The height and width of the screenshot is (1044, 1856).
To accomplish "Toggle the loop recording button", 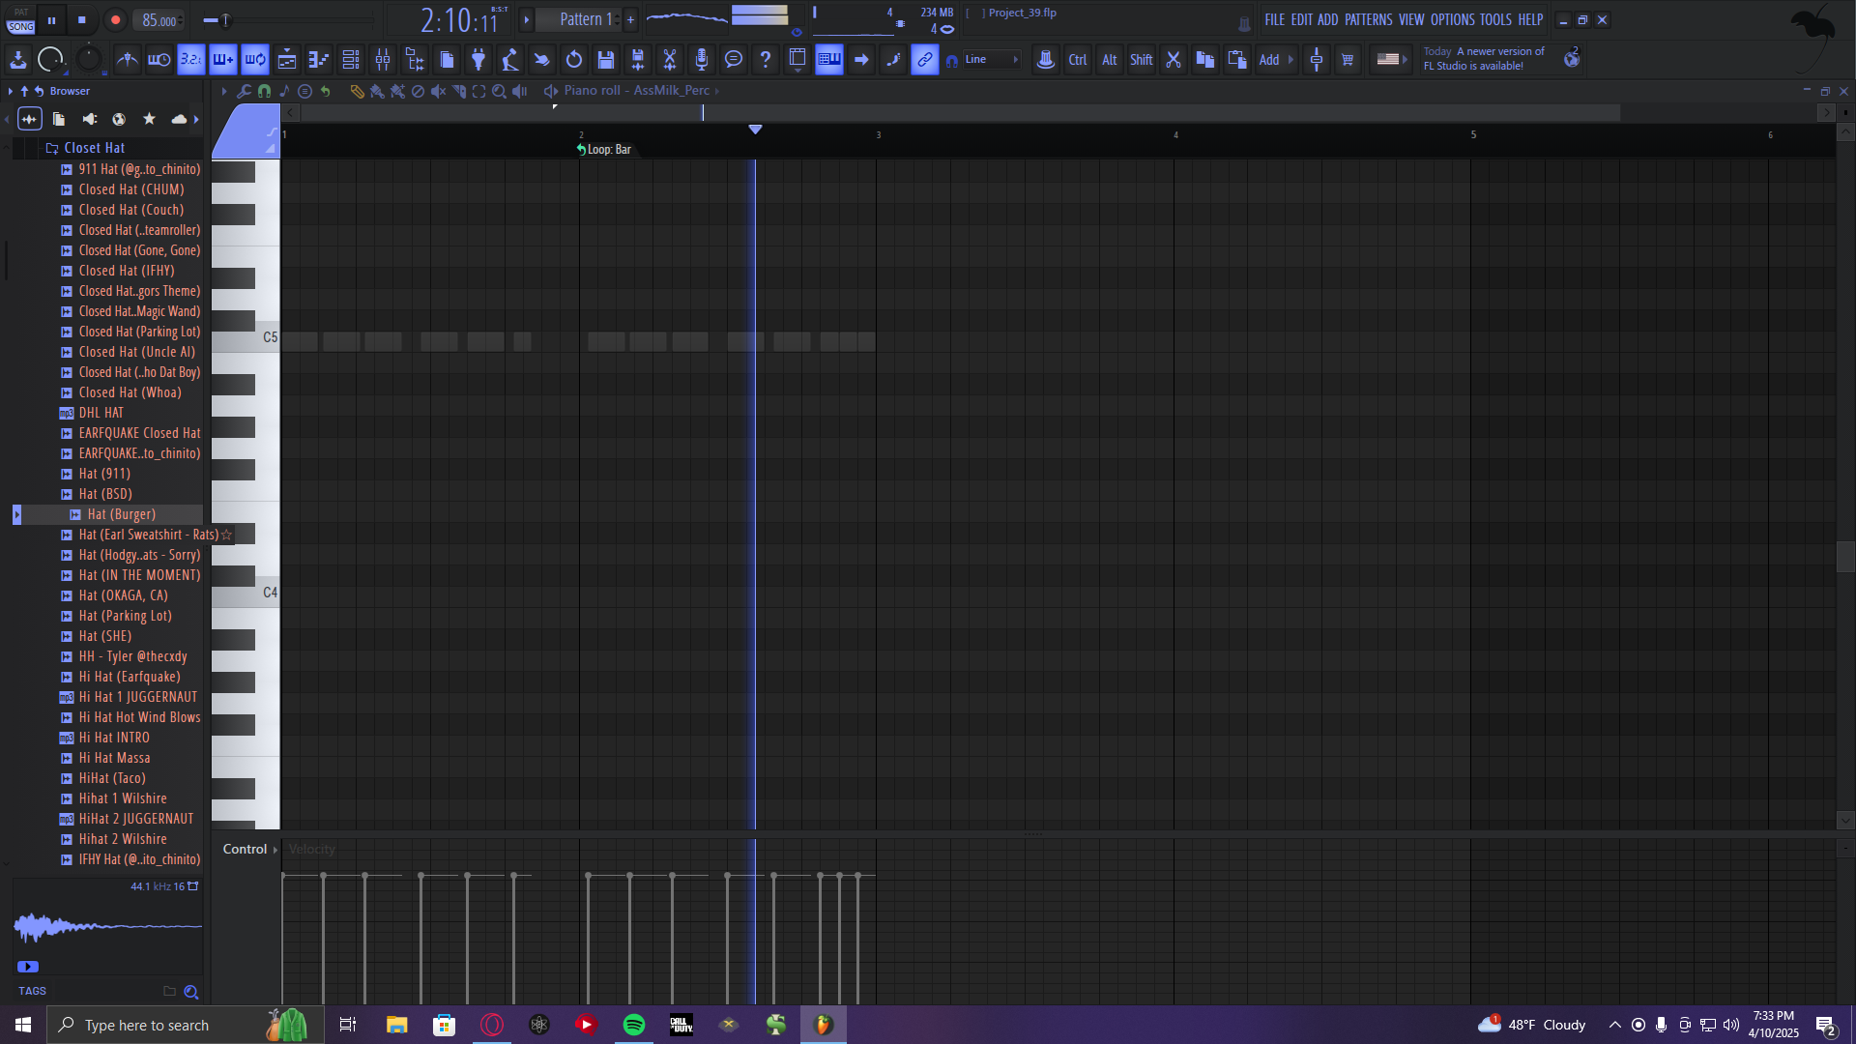I will pyautogui.click(x=255, y=60).
